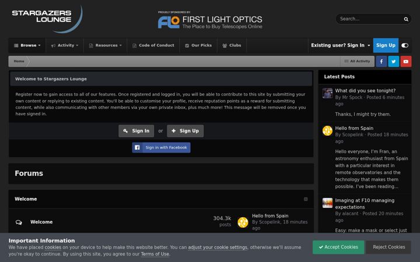Click the Sign In button with key icon

pyautogui.click(x=136, y=131)
